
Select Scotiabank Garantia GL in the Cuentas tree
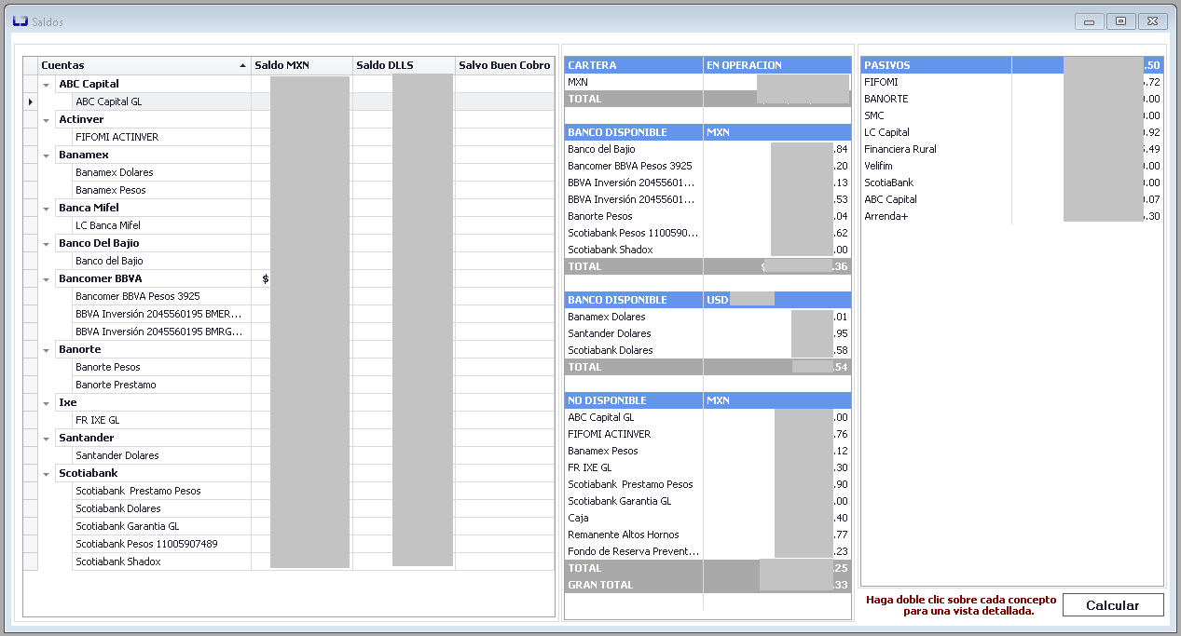click(x=128, y=526)
